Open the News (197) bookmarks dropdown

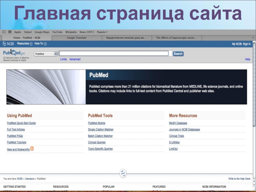click(x=87, y=32)
